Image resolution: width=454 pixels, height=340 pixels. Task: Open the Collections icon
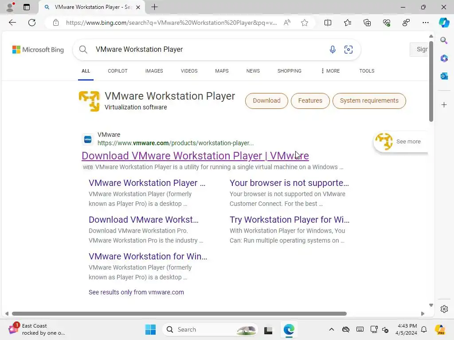coord(367,23)
